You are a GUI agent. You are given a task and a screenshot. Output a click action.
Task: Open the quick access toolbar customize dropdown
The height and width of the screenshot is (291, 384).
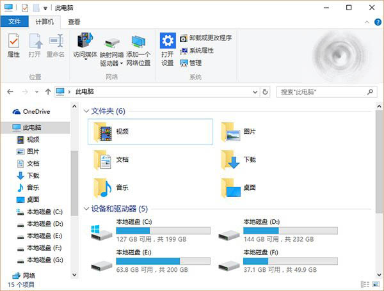click(x=45, y=8)
